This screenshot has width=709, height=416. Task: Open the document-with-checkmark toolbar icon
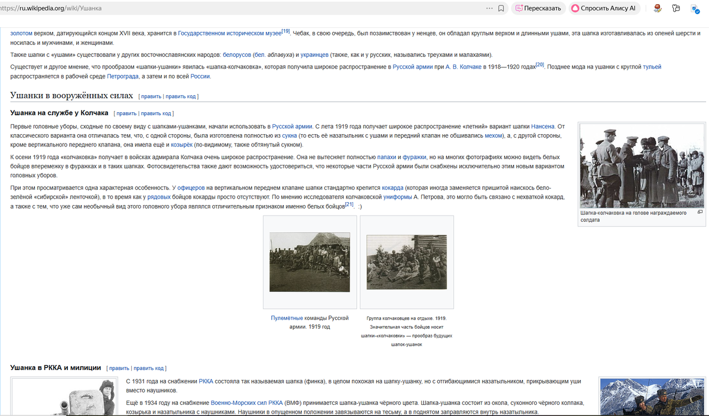695,8
